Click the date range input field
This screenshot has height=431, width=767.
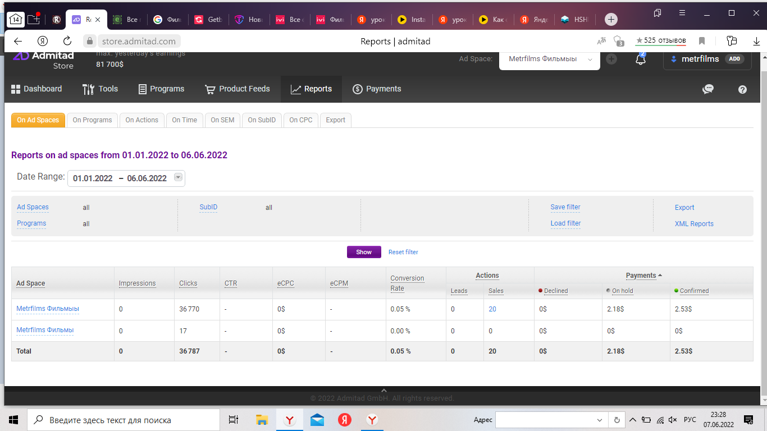coord(126,178)
